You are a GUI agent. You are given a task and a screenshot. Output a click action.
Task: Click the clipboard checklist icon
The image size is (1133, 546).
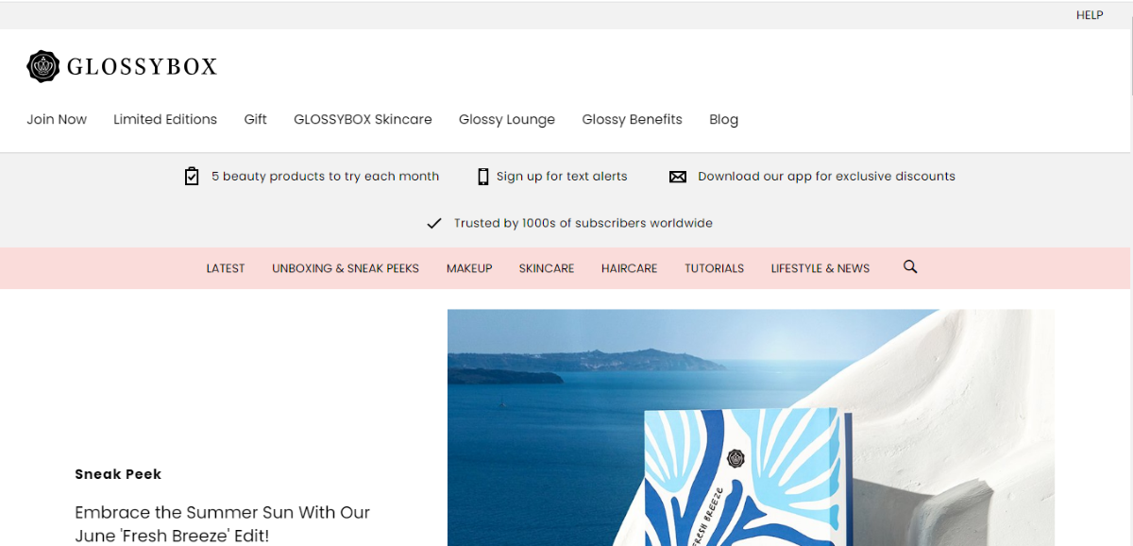pos(192,176)
